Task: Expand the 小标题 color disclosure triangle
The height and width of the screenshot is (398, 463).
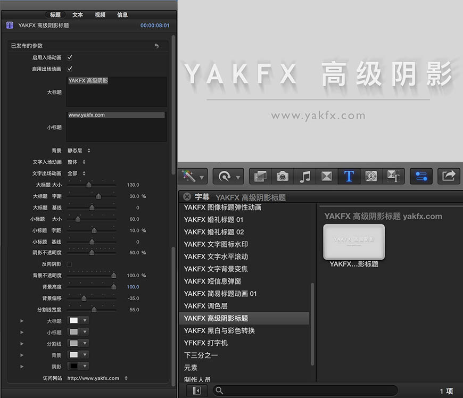Action: click(x=22, y=332)
